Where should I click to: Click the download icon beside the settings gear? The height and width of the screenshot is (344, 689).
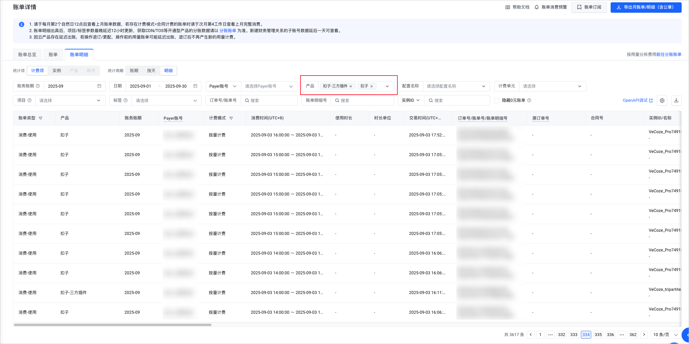click(x=676, y=101)
